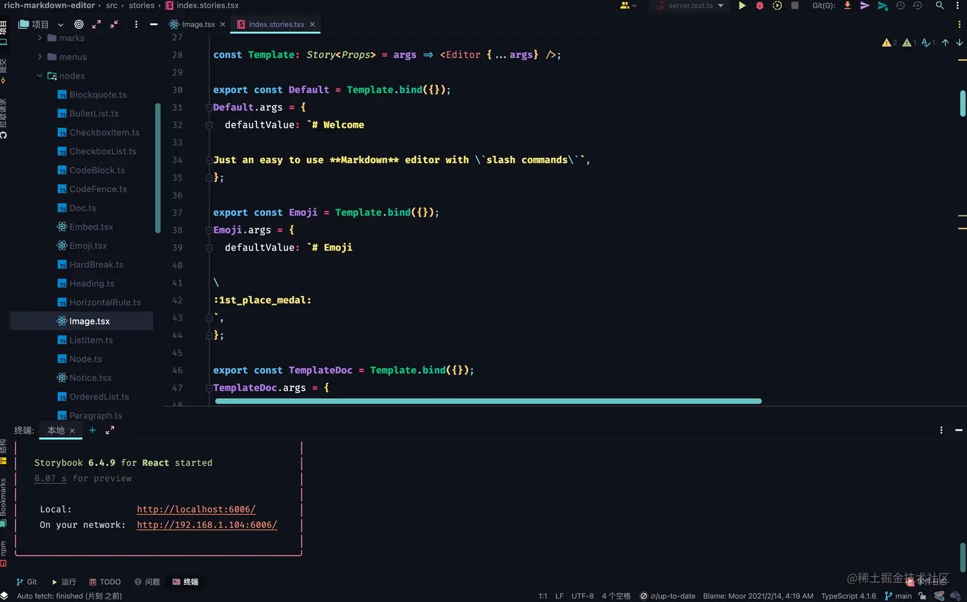Roll back changes icon in toolbar
Screen dimensions: 967x602
pyautogui.click(x=917, y=6)
